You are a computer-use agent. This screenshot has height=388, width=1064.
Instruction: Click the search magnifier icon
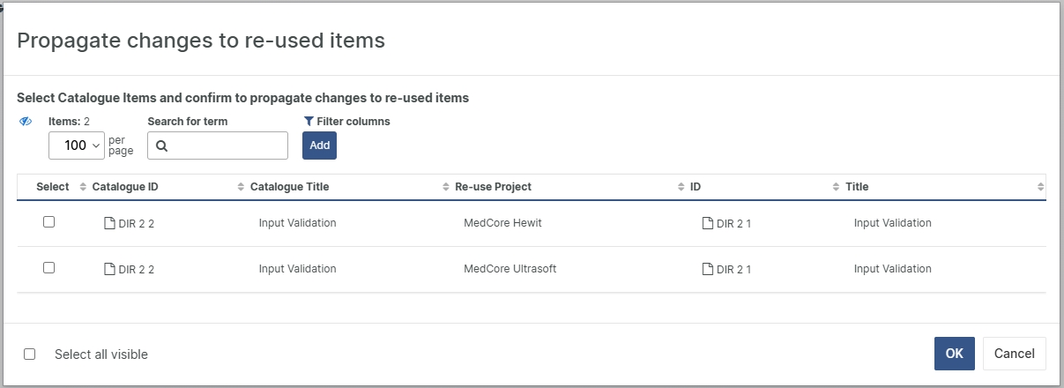[x=162, y=146]
